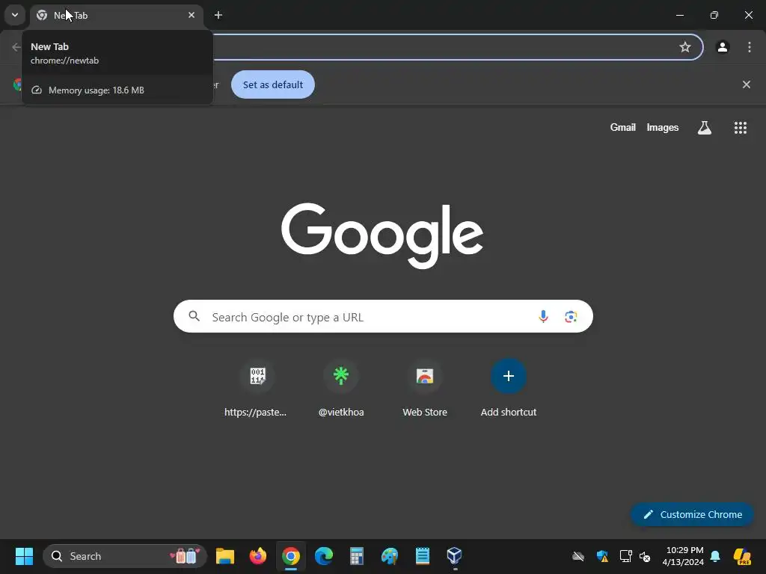Open a new tab with plus button
The height and width of the screenshot is (574, 766).
point(218,15)
